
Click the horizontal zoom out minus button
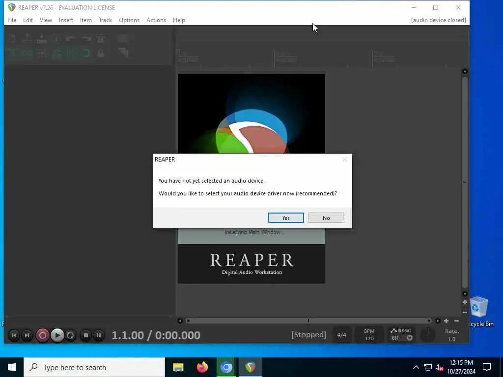[x=456, y=321]
